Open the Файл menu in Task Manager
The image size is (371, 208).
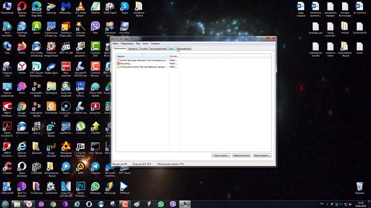115,44
